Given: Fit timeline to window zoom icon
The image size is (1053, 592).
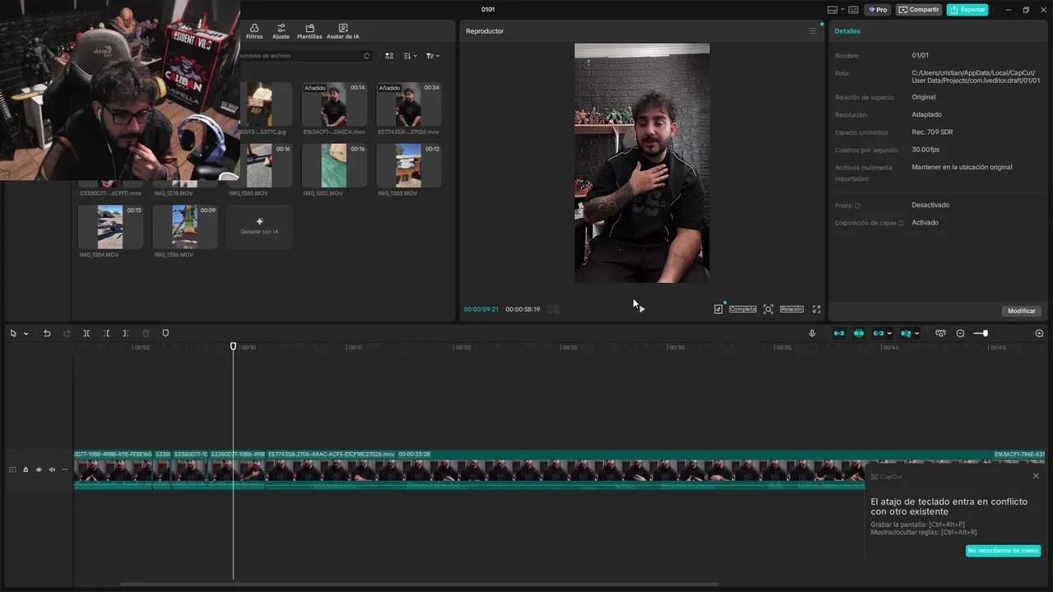Looking at the screenshot, I should [940, 333].
